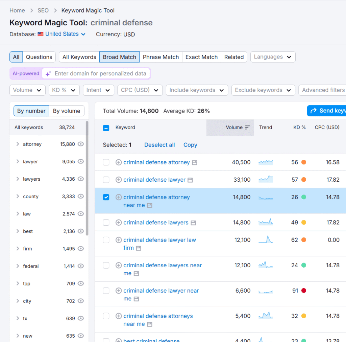Image resolution: width=346 pixels, height=342 pixels.
Task: Open the KD % filter dropdown
Action: [x=64, y=90]
